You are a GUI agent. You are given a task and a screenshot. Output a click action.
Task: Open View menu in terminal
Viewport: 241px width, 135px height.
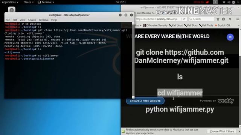(x=23, y=20)
